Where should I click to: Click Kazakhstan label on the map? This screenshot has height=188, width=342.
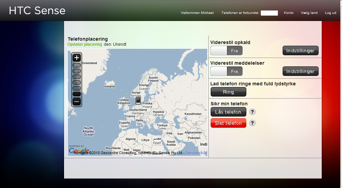click(193, 114)
